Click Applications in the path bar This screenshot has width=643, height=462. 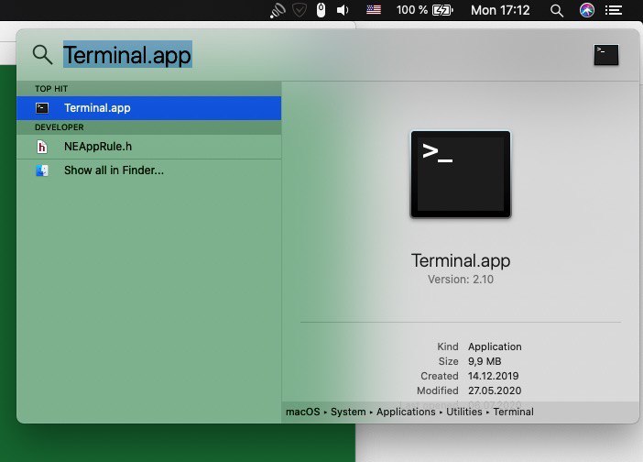pyautogui.click(x=406, y=412)
